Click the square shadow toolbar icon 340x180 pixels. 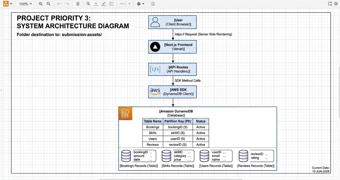pyautogui.click(x=111, y=4)
